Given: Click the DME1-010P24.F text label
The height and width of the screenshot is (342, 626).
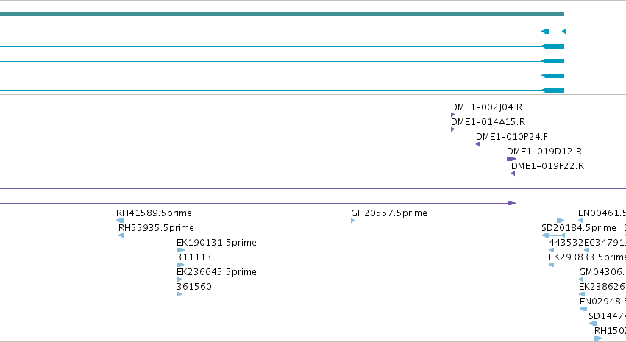Looking at the screenshot, I should [512, 137].
